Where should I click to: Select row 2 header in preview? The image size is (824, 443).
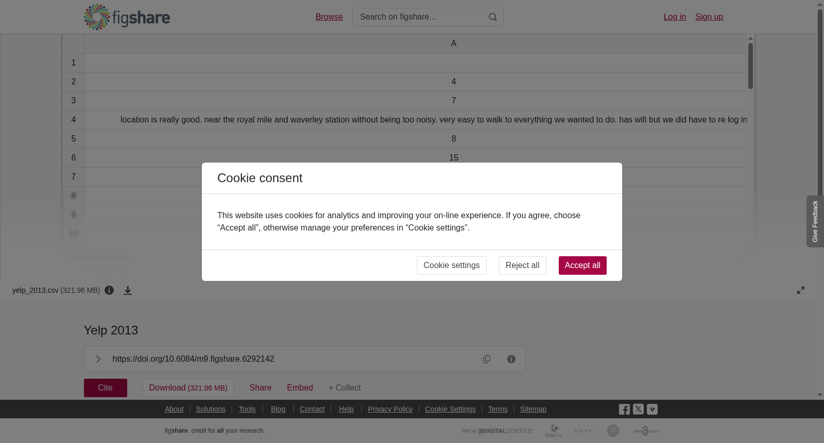click(74, 82)
